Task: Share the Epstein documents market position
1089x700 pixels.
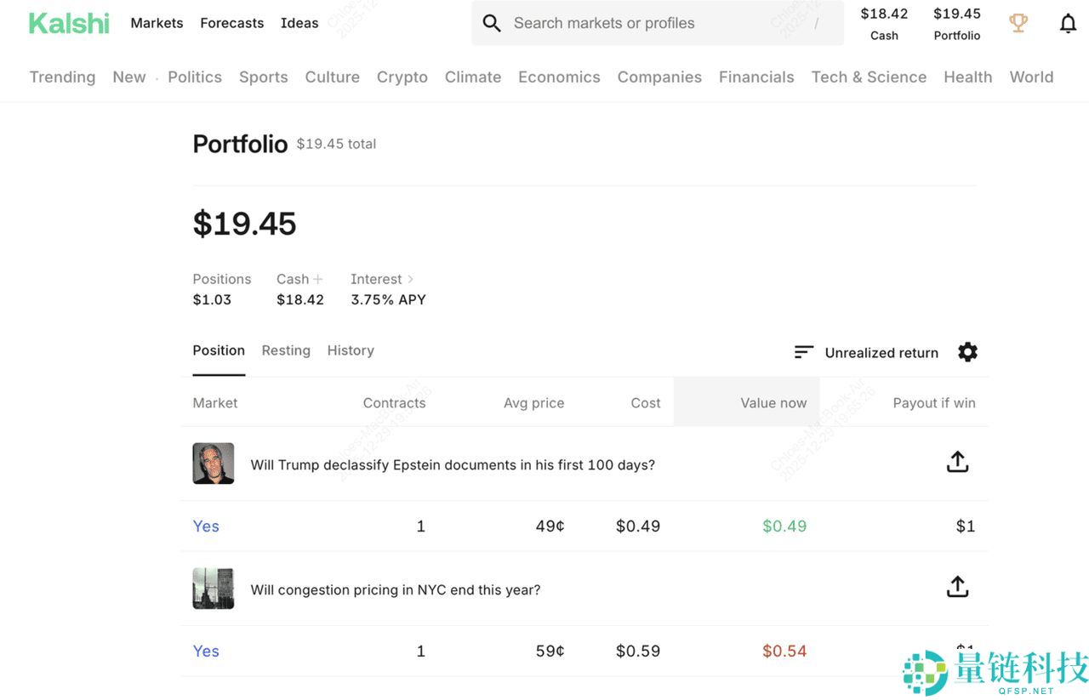Action: coord(957,462)
